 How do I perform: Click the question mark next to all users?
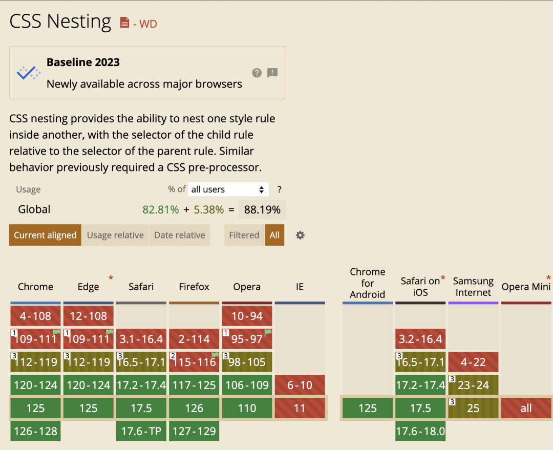(280, 189)
